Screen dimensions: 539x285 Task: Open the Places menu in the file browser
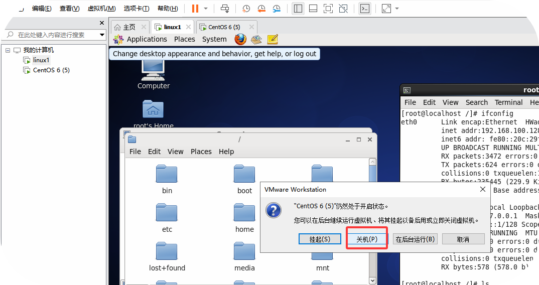click(x=201, y=152)
